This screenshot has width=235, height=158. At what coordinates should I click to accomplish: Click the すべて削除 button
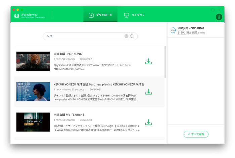196,134
